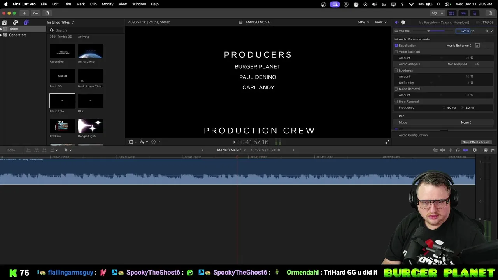Image resolution: width=498 pixels, height=280 pixels.
Task: Open the Modify menu
Action: [107, 4]
